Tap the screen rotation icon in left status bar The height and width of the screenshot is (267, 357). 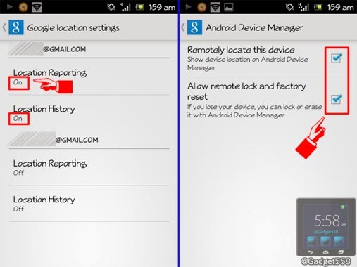pos(111,7)
